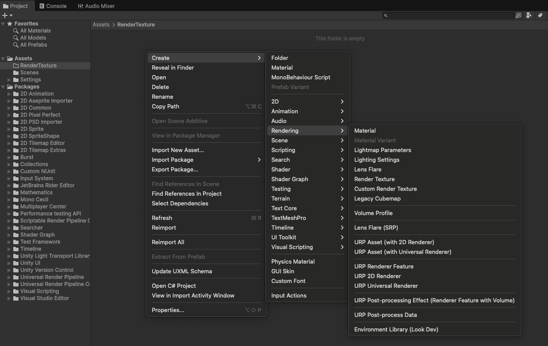Click the magnifier icon beside All Materials

tap(16, 31)
